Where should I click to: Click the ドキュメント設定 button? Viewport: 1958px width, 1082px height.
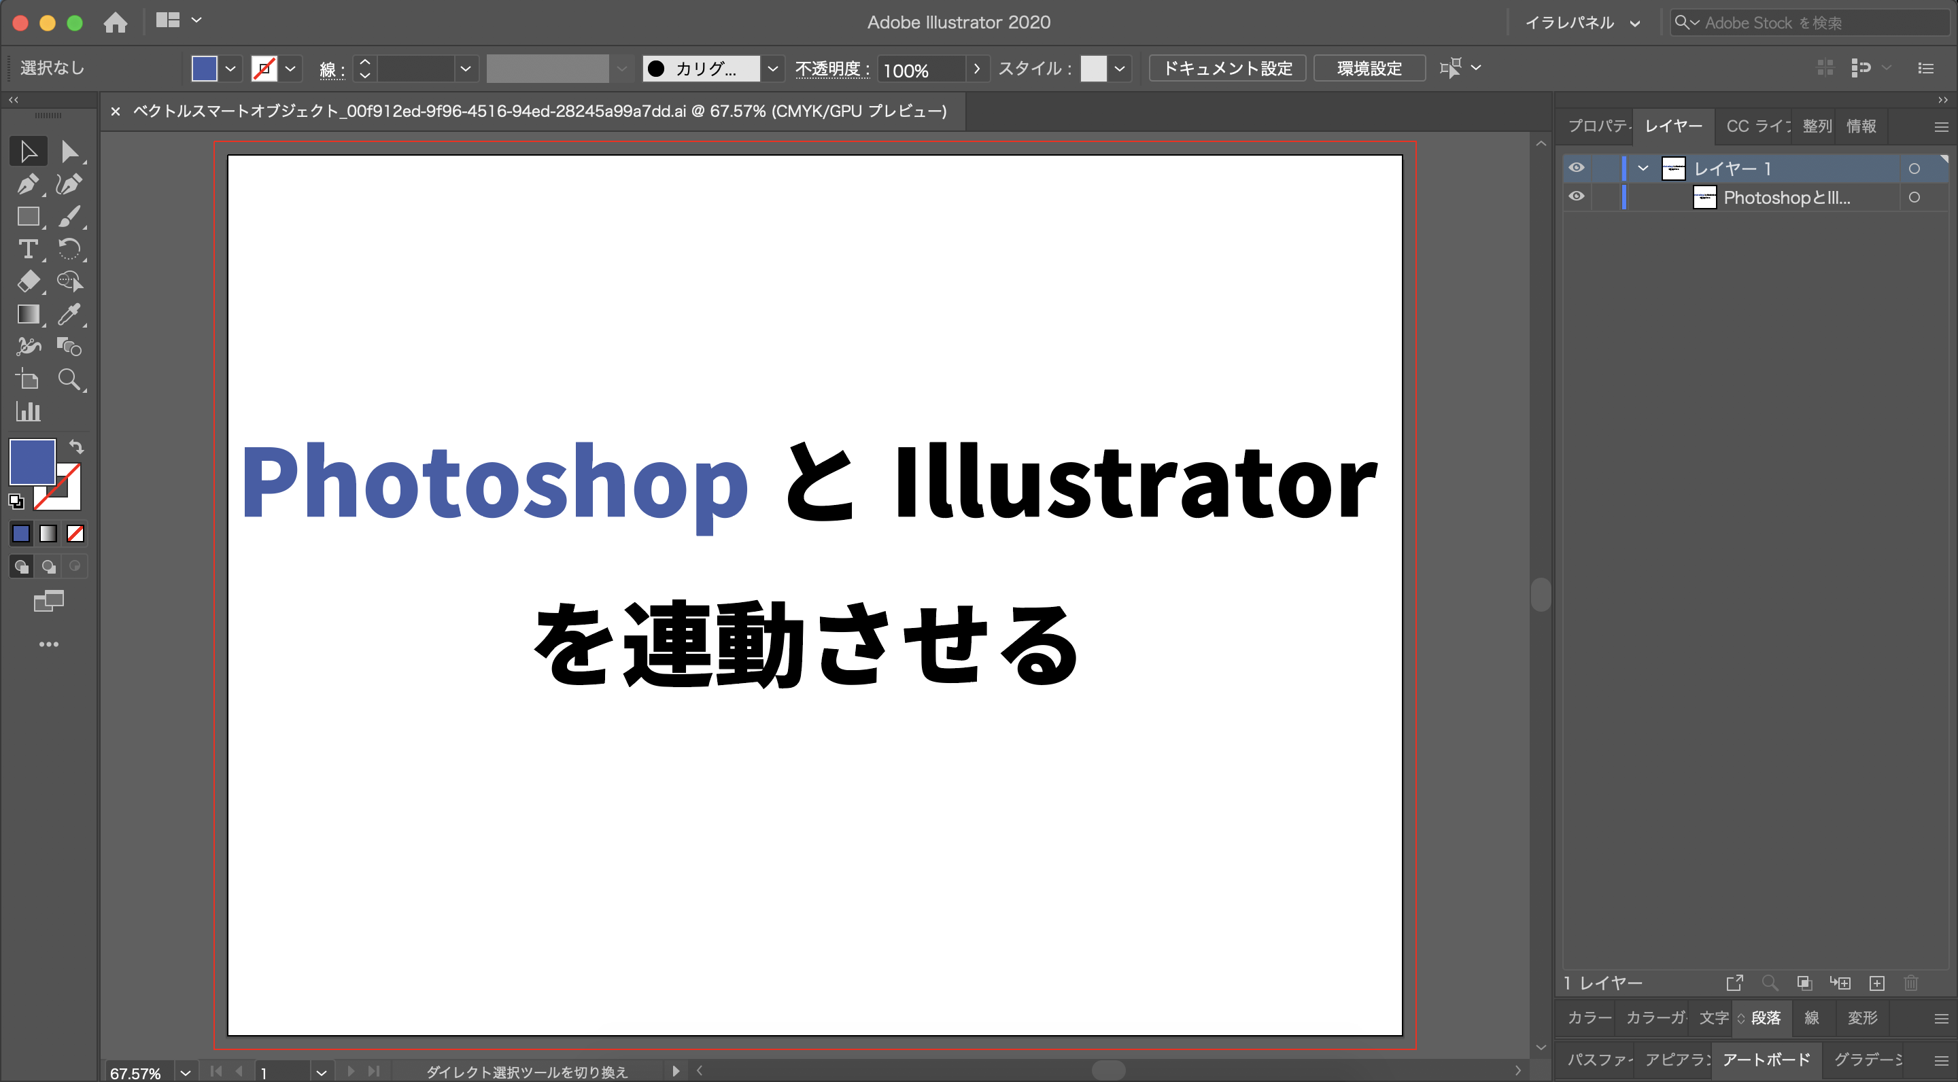point(1226,69)
